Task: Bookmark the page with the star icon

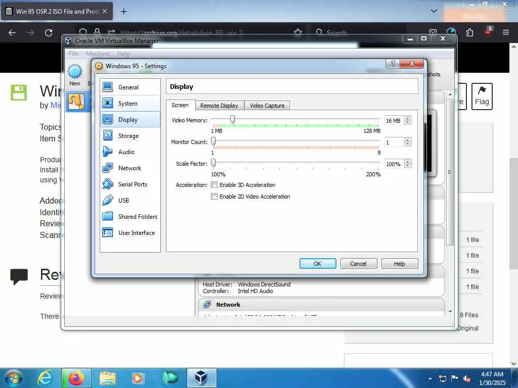Action: pyautogui.click(x=298, y=32)
